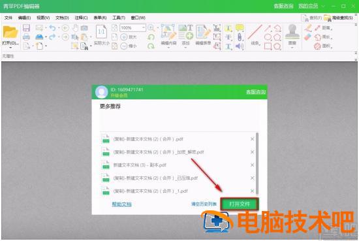Click the speaker sound annotation icon

(240, 46)
